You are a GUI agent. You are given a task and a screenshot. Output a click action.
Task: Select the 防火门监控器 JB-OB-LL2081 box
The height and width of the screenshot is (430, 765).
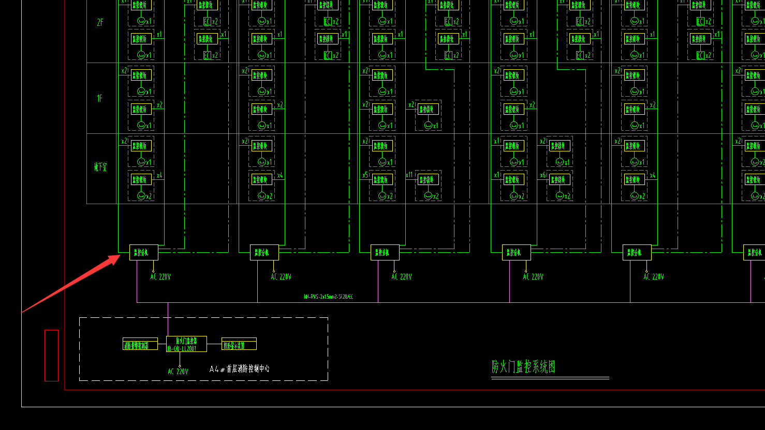[186, 344]
